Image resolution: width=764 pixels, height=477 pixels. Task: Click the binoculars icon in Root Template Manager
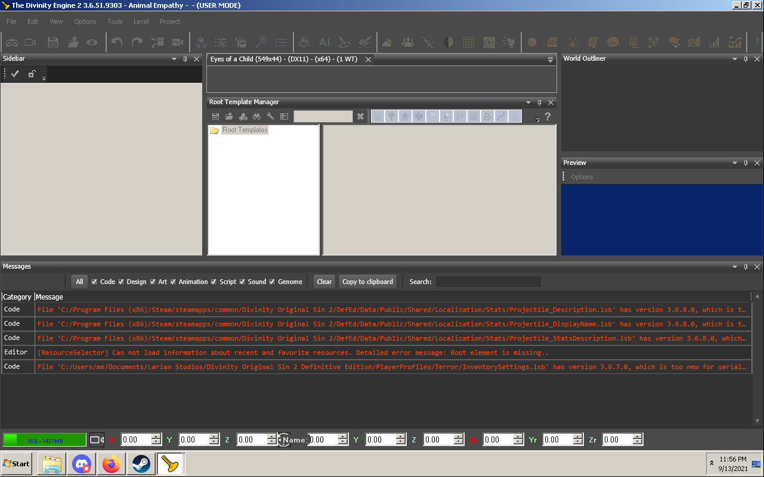point(257,117)
